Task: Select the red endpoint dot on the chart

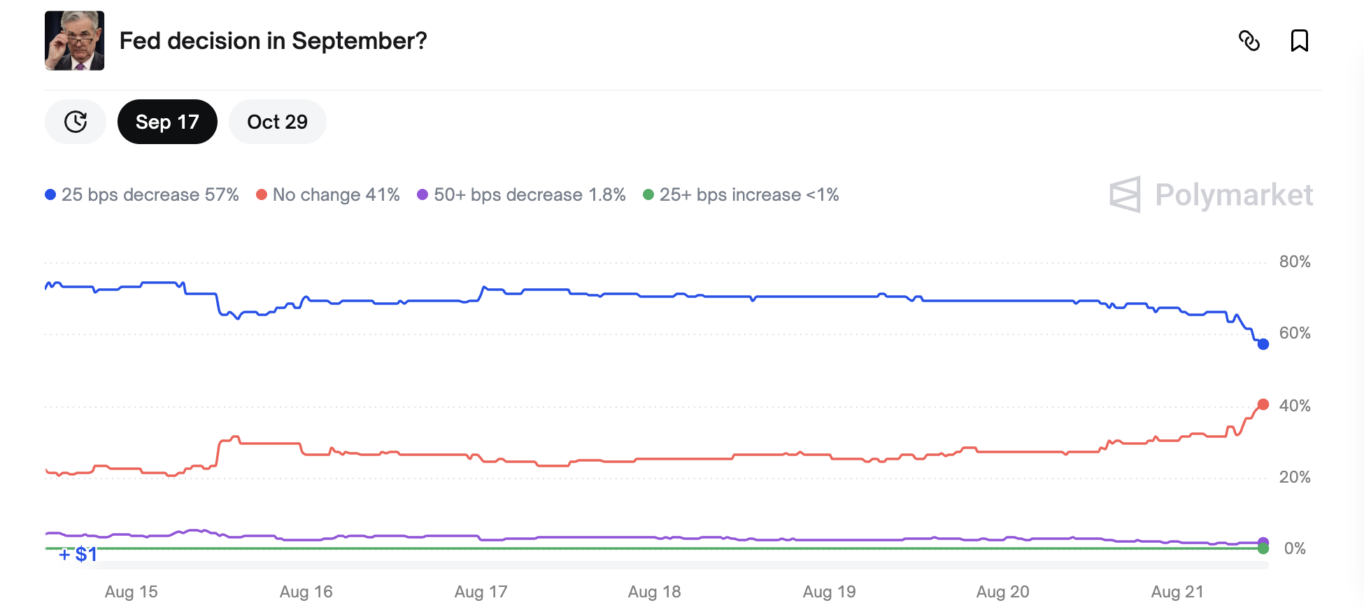Action: pos(1263,404)
